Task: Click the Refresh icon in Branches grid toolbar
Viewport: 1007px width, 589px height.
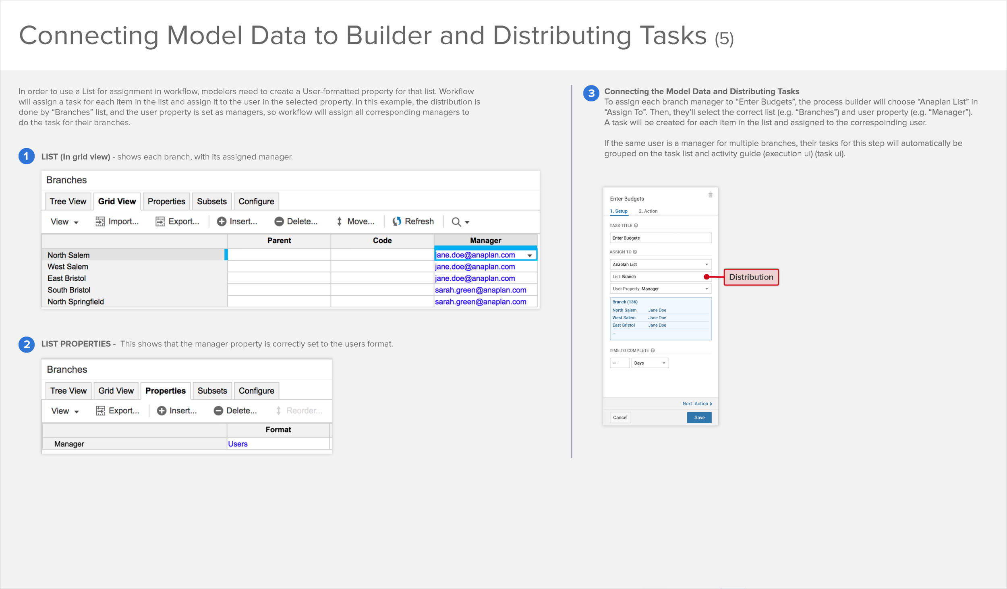Action: pos(397,221)
